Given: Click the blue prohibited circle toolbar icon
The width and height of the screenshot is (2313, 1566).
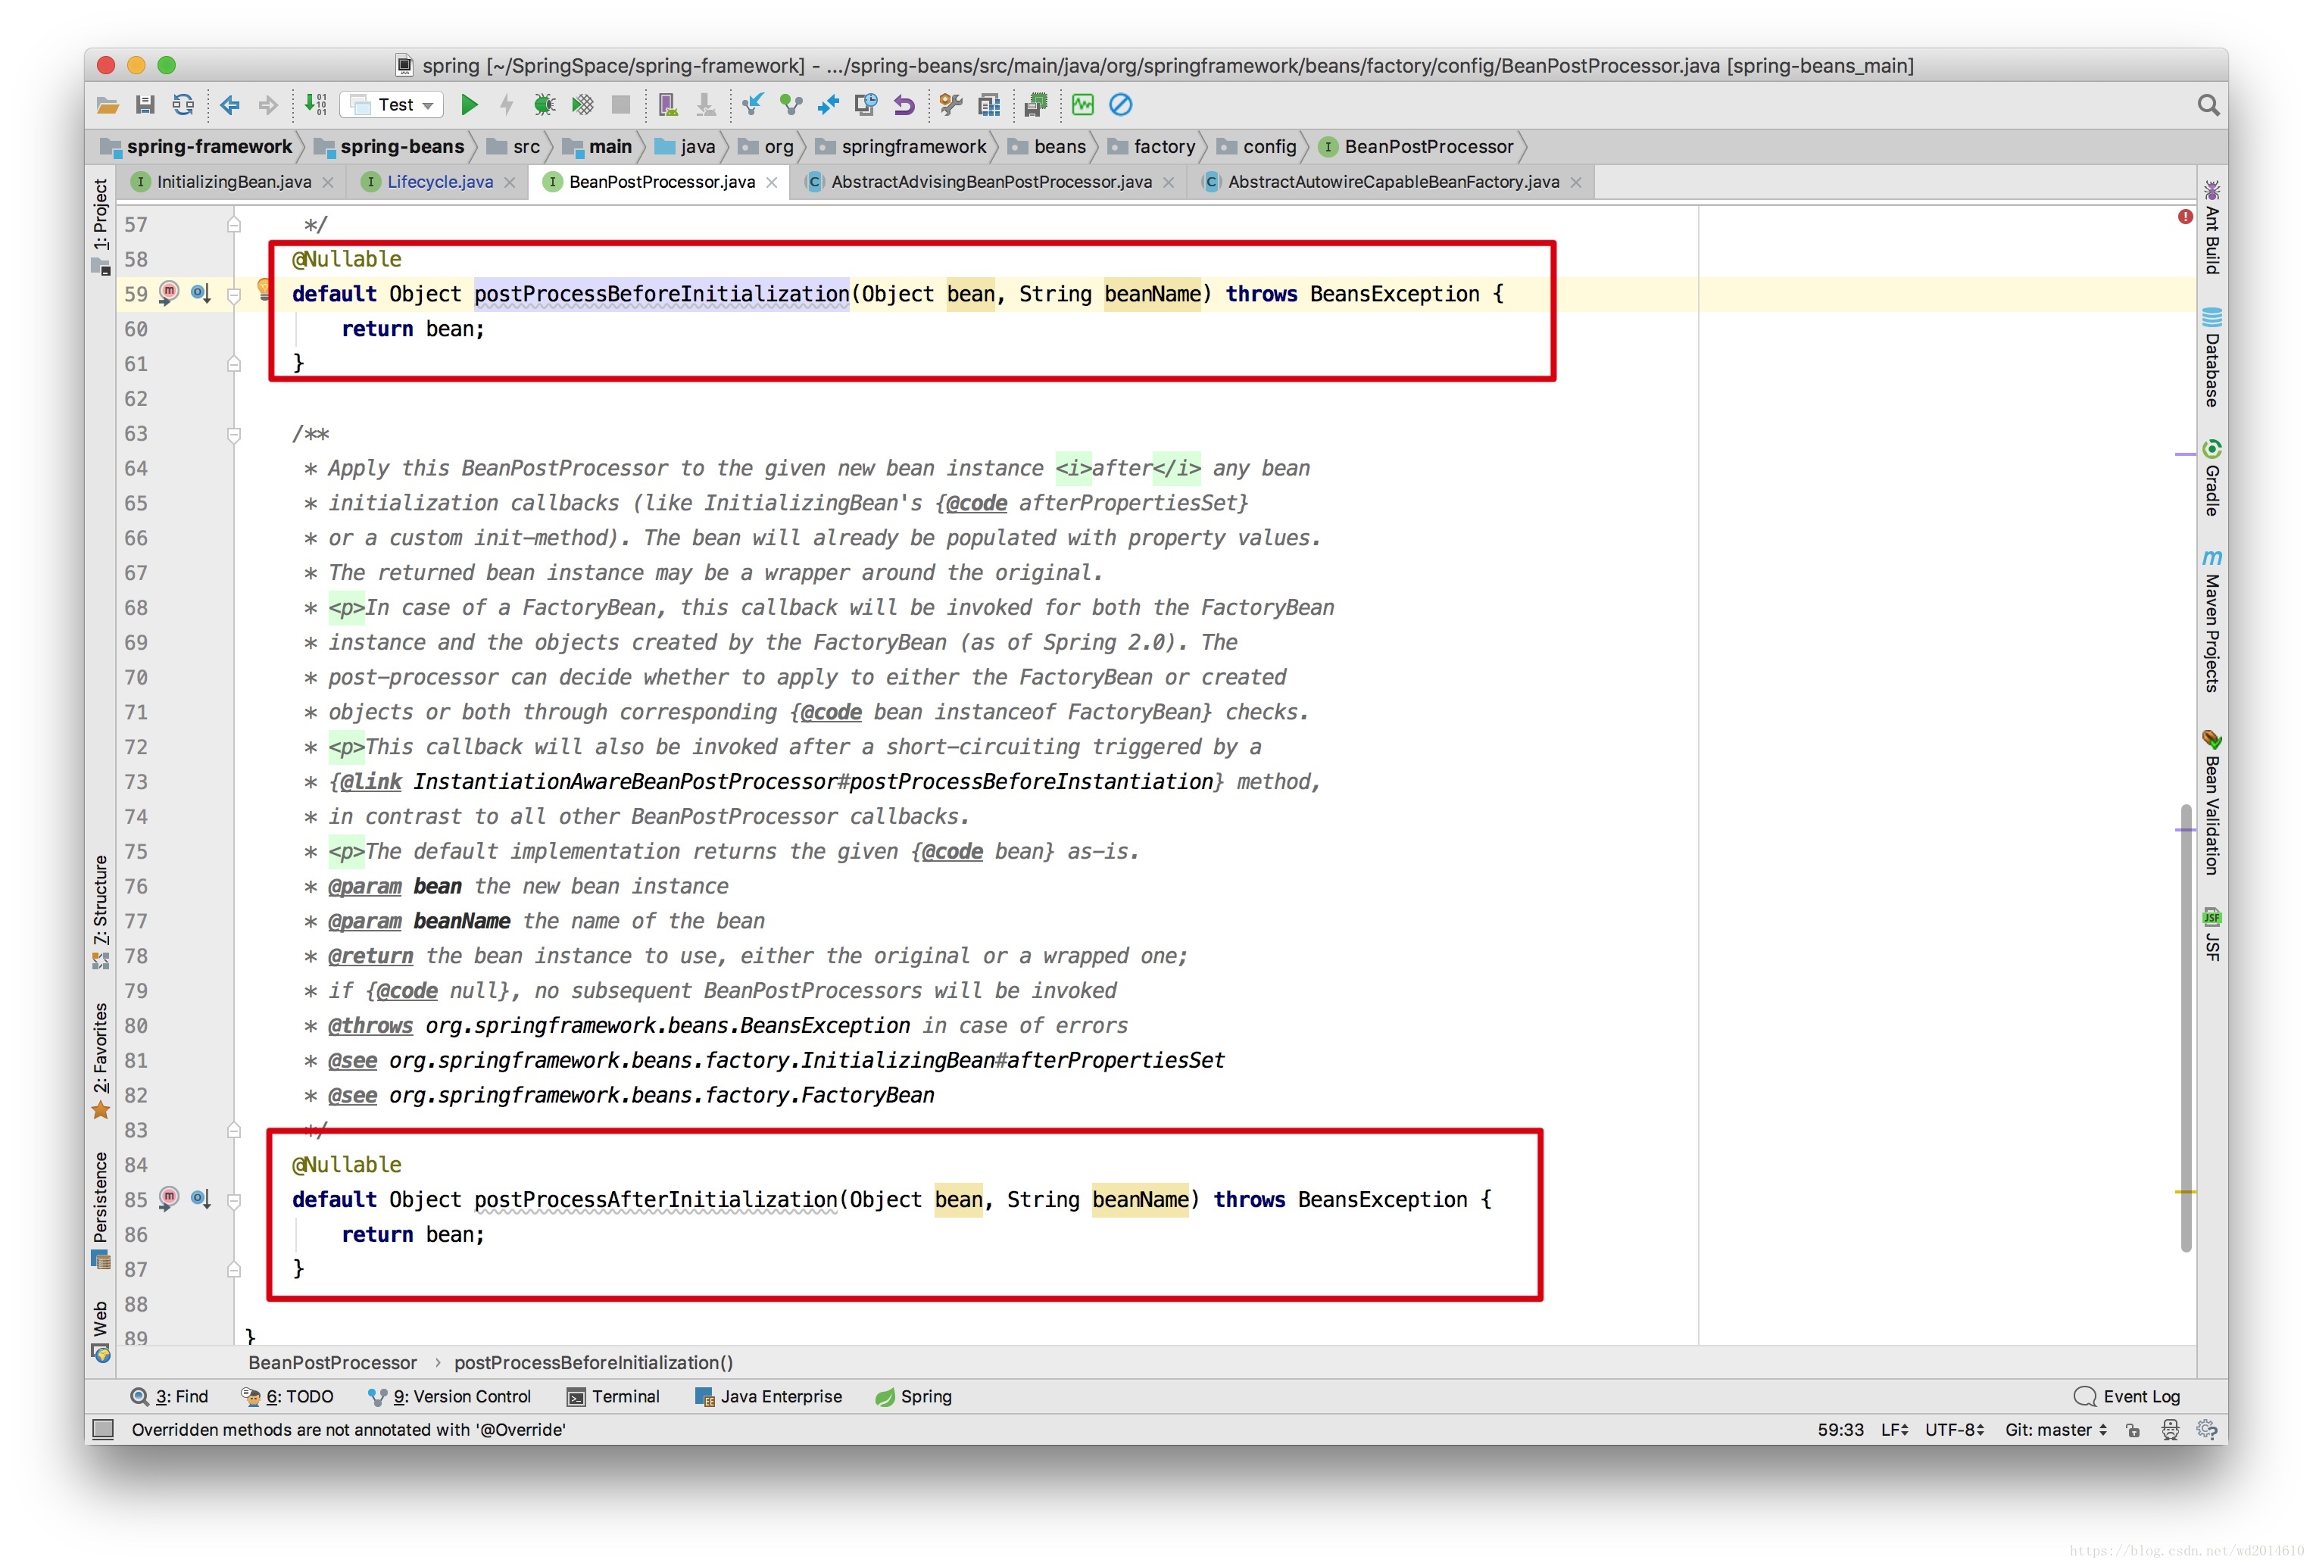Looking at the screenshot, I should [x=1121, y=105].
